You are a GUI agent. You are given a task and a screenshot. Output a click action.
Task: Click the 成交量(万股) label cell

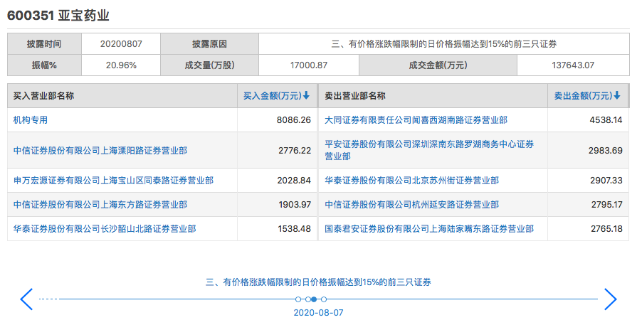pos(210,65)
